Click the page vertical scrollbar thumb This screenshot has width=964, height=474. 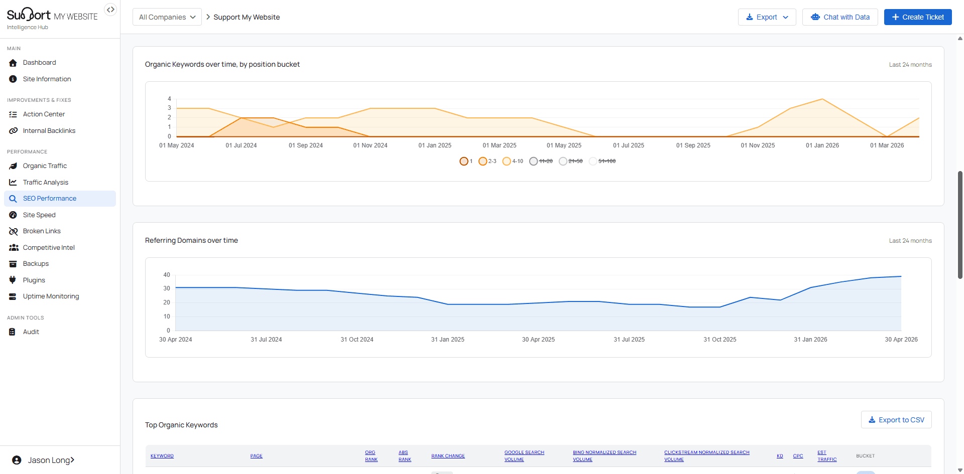[x=960, y=225]
